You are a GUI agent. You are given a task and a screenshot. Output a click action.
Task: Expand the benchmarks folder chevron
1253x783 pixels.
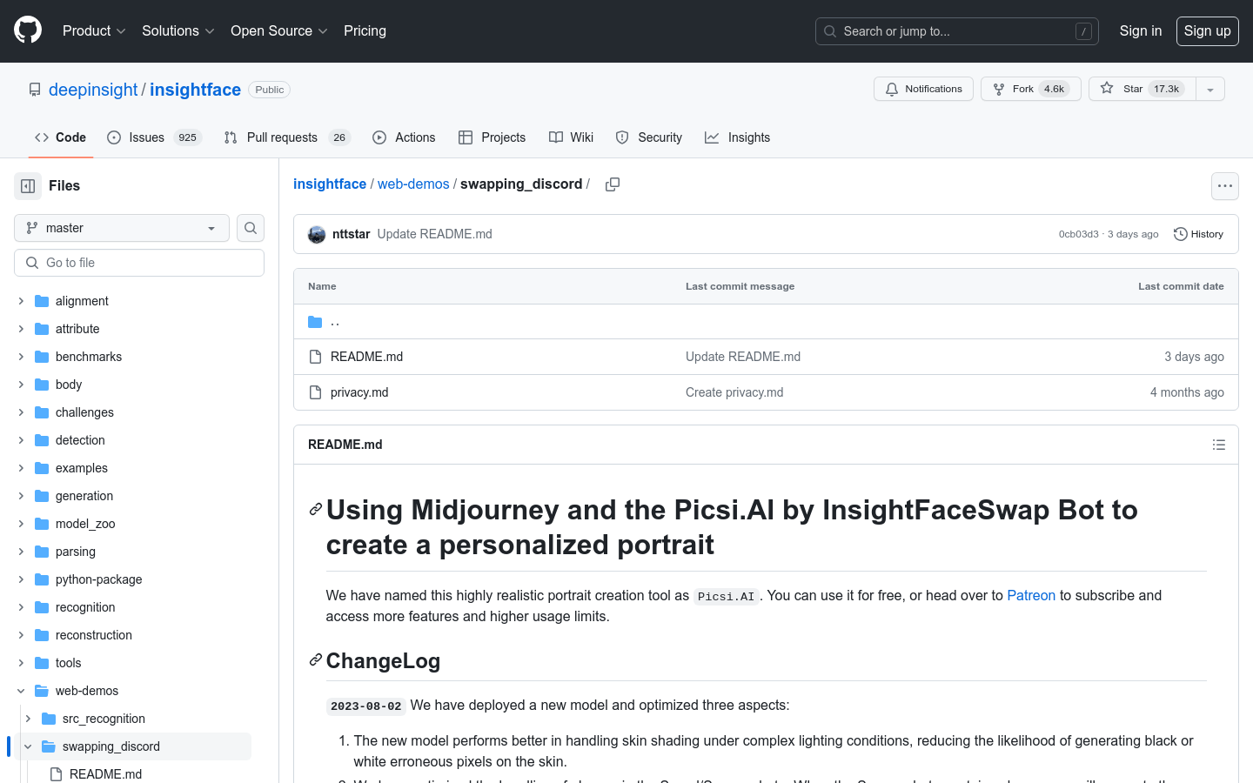[21, 357]
